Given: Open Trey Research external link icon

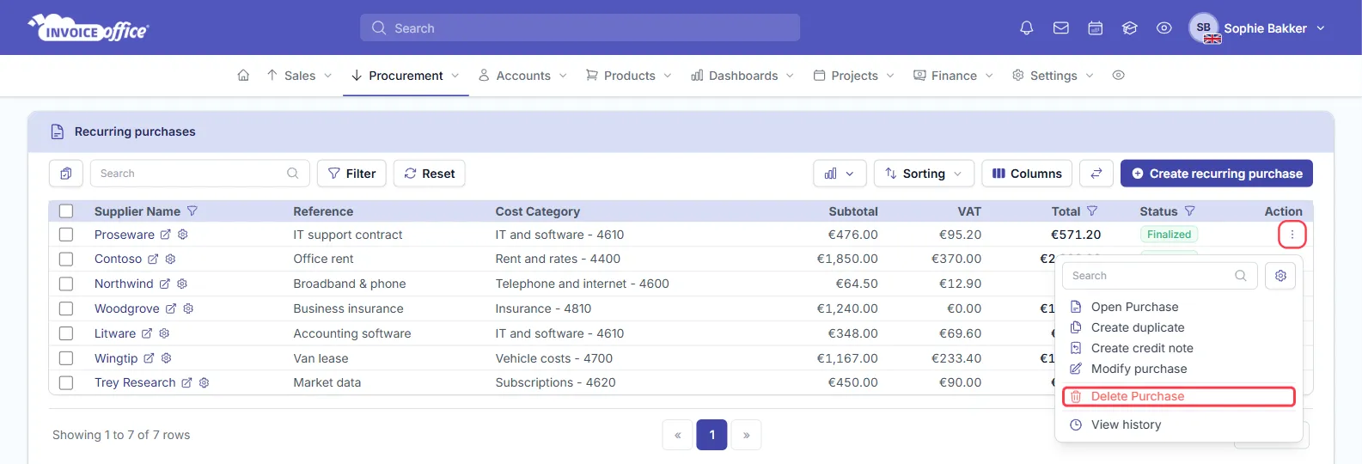Looking at the screenshot, I should point(186,382).
